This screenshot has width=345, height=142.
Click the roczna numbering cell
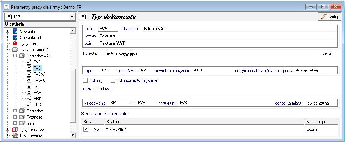[x=311, y=129]
